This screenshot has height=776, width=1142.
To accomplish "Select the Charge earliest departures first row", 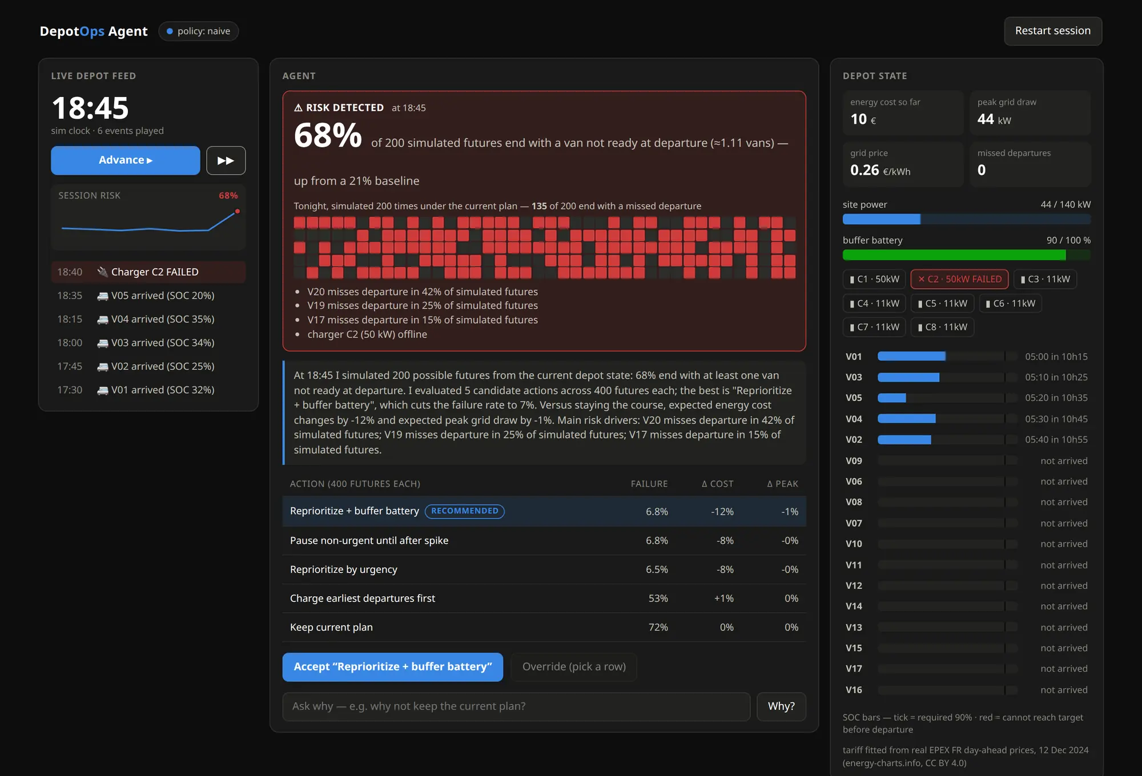I will pos(544,599).
